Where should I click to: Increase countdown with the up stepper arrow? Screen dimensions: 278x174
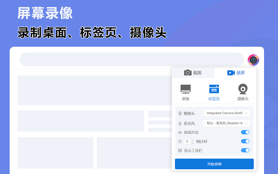[x=192, y=140]
